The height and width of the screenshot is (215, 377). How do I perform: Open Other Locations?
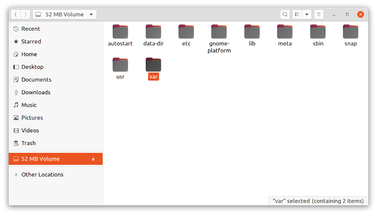pos(56,175)
